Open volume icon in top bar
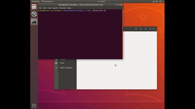 [157, 2]
